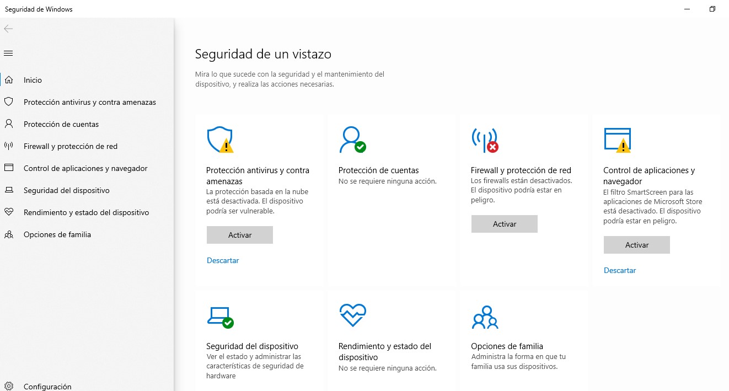The width and height of the screenshot is (729, 391).
Task: Open Protección antivirus y contra amenazas sidebar item
Action: 89,102
